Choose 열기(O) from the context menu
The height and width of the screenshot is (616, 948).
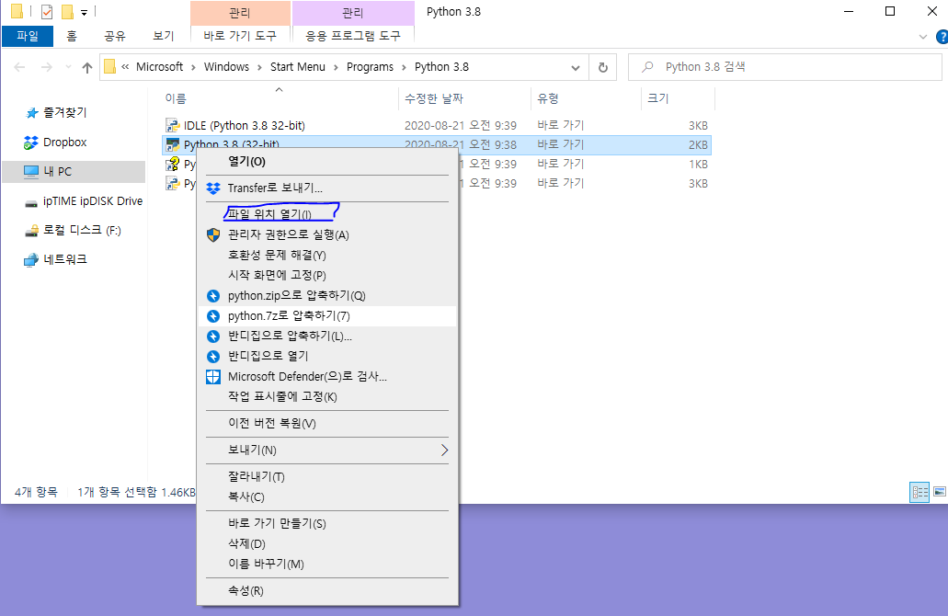pos(327,162)
